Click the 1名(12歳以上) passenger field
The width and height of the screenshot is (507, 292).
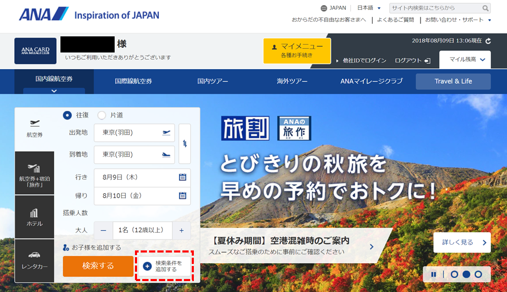(x=143, y=231)
